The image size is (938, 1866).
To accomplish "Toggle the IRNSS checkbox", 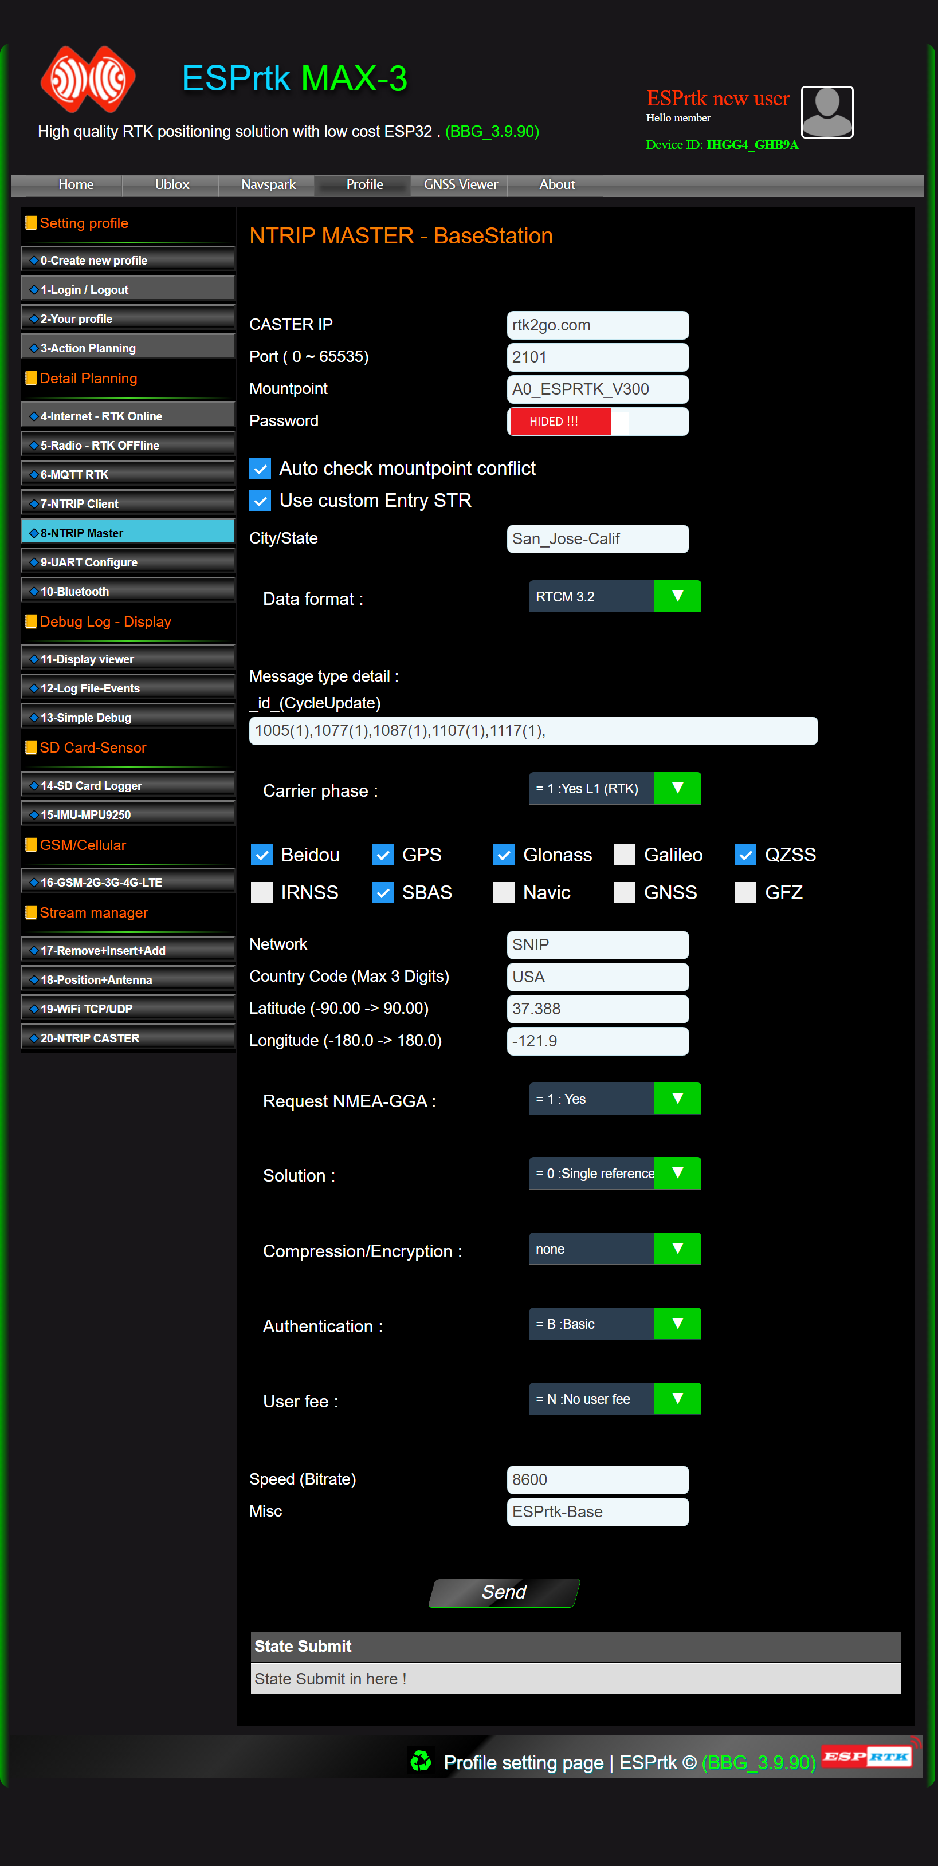I will pyautogui.click(x=262, y=892).
